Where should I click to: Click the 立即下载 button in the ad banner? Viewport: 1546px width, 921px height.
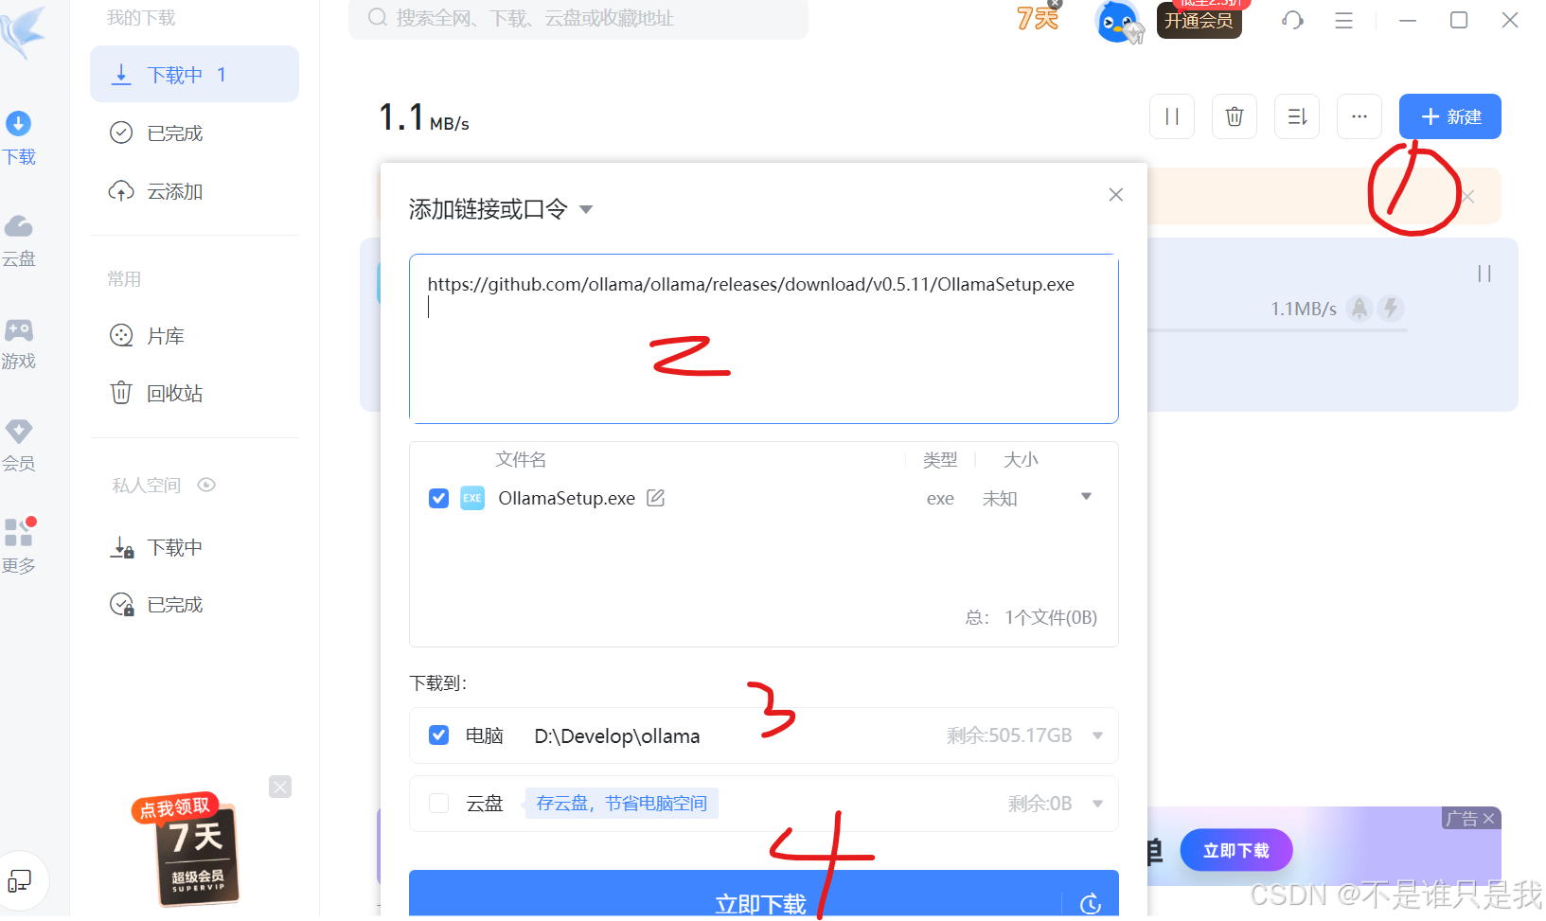[1235, 850]
